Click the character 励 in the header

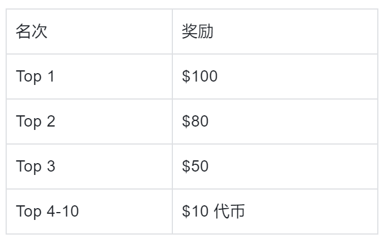(206, 31)
